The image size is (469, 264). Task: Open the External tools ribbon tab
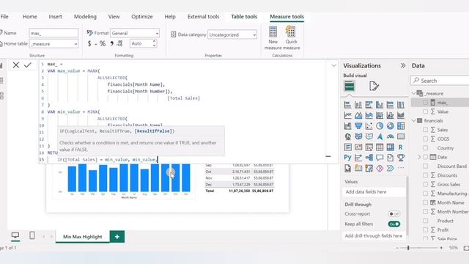coord(204,17)
